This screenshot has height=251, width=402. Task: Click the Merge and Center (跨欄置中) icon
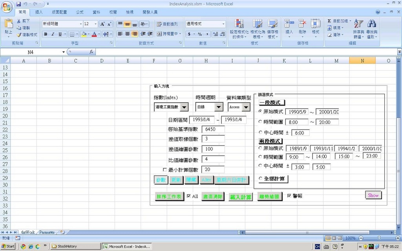point(160,34)
